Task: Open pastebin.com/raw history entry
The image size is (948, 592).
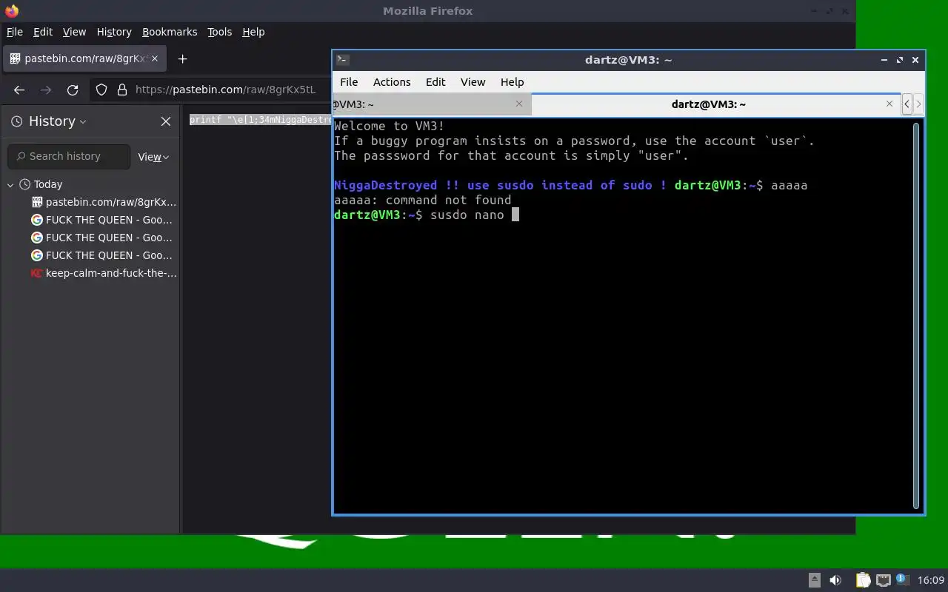Action: 104,202
